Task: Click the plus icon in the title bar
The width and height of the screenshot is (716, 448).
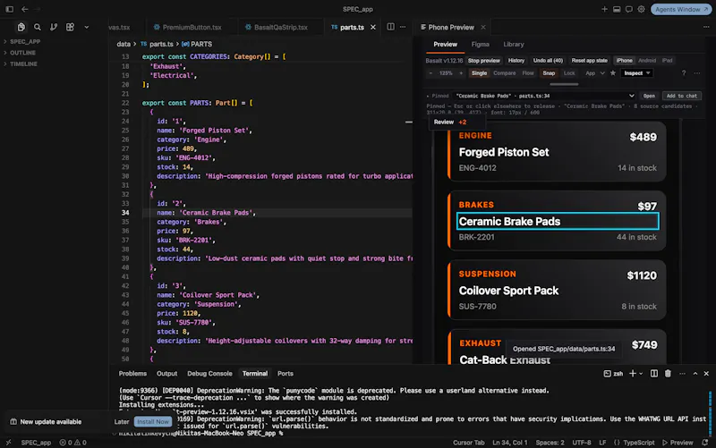Action: point(605,9)
